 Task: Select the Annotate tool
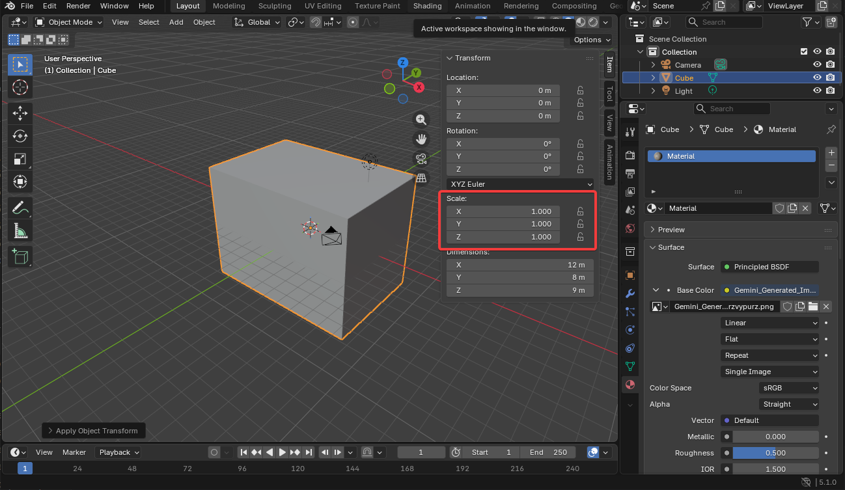20,208
